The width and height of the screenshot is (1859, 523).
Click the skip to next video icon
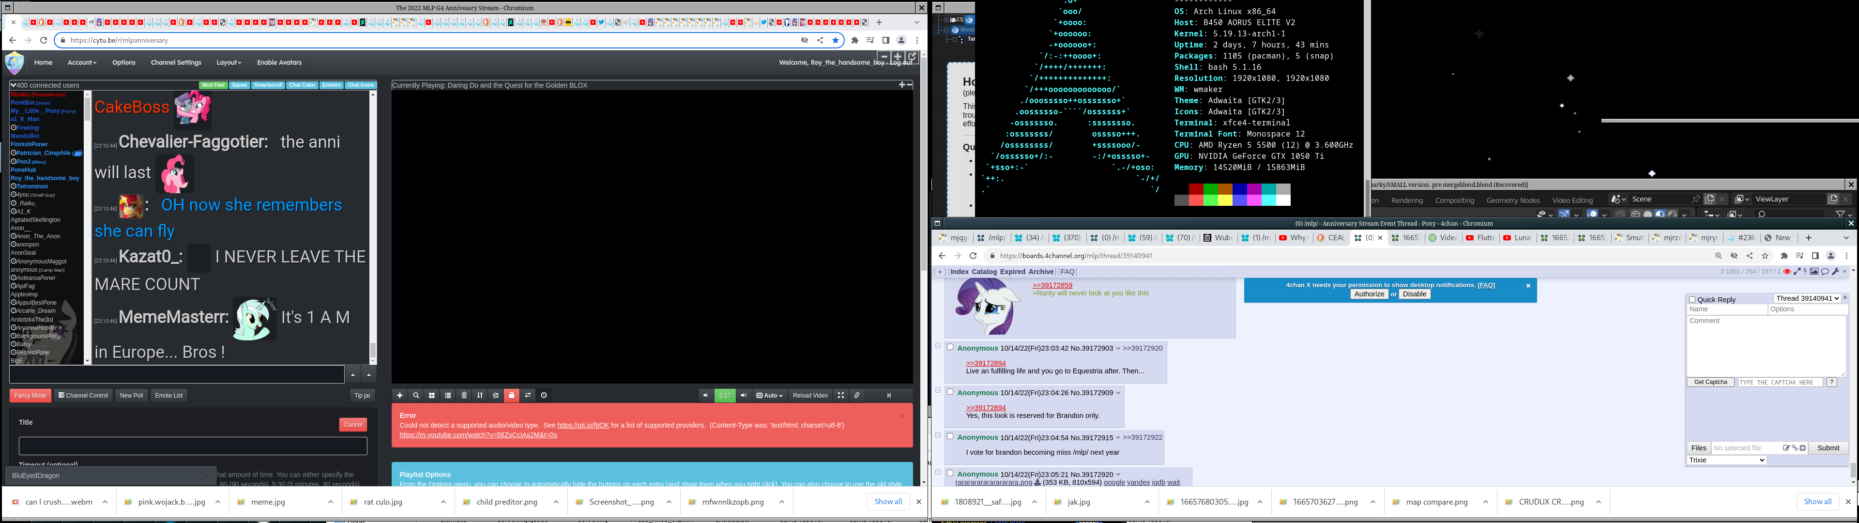889,395
